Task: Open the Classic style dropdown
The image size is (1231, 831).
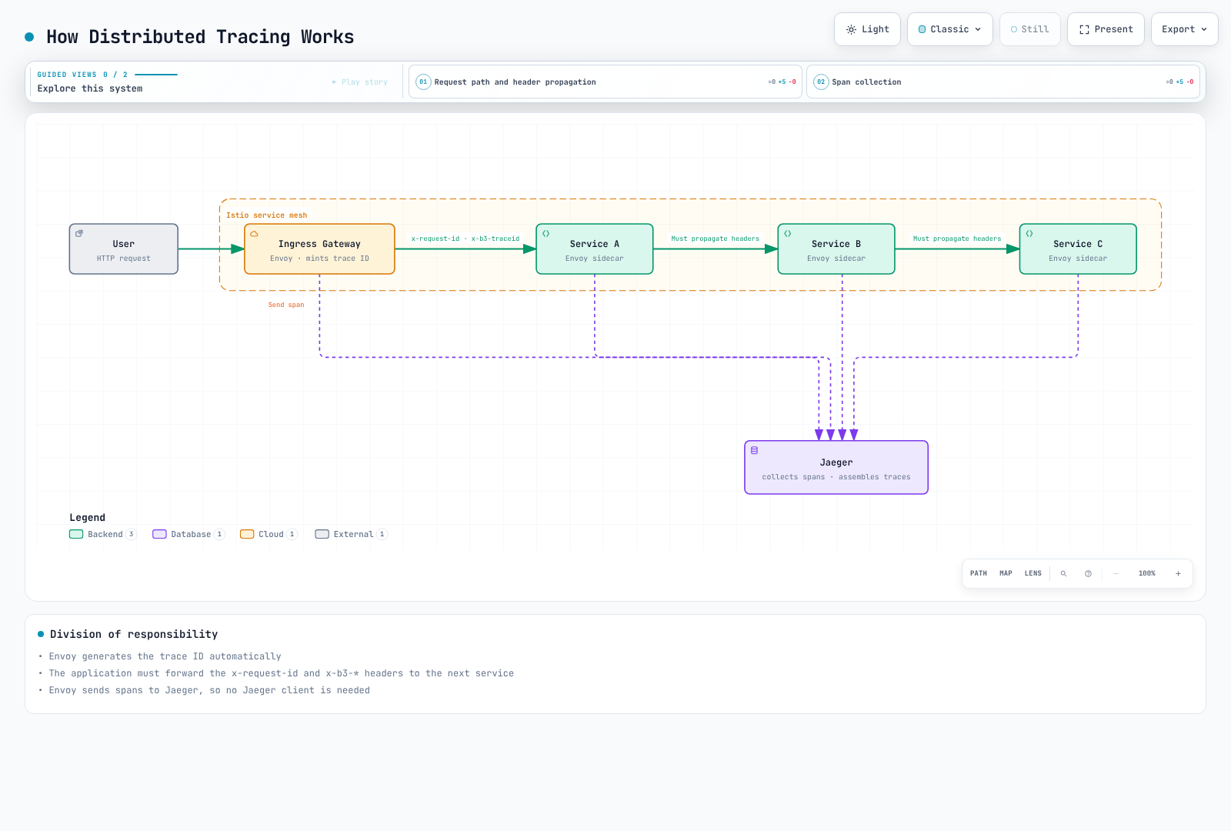Action: pos(950,29)
